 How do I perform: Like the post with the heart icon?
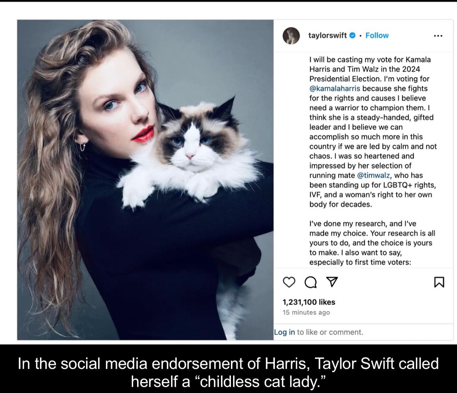[289, 282]
